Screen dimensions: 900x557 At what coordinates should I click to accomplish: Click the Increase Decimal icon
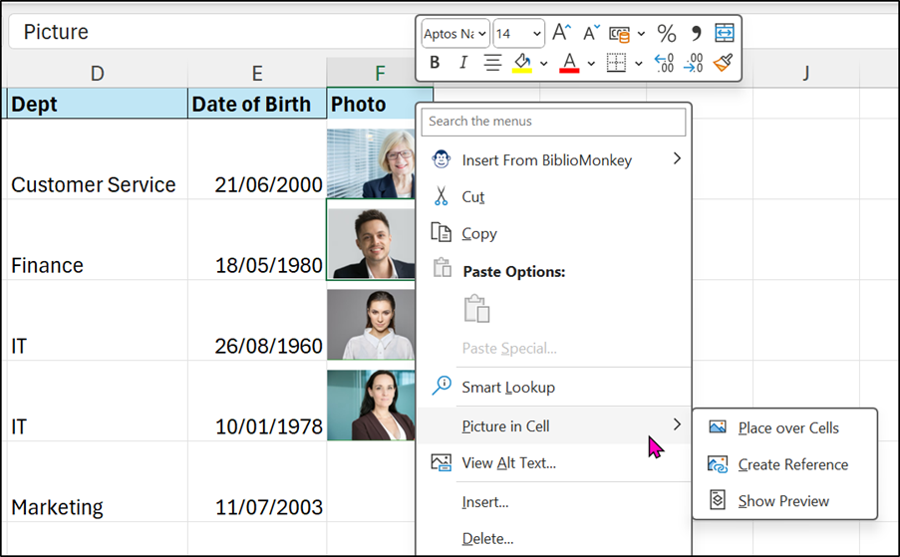click(x=664, y=63)
